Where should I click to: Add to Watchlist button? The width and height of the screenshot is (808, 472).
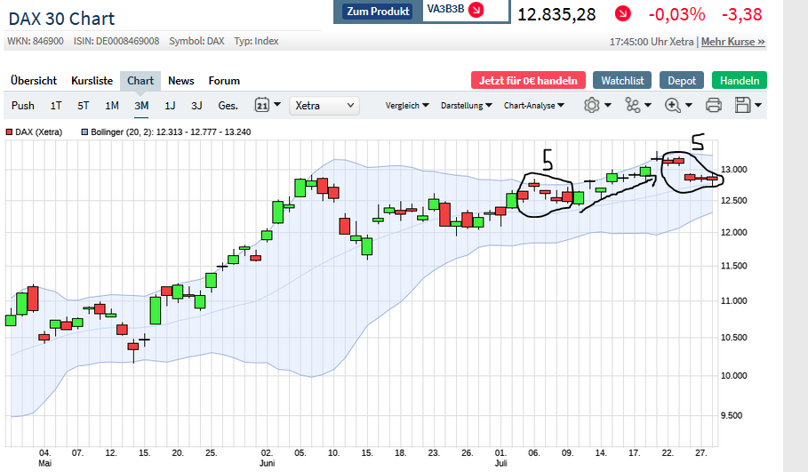(622, 80)
